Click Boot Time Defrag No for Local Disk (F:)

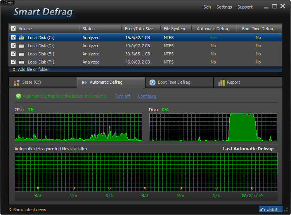[x=258, y=62]
